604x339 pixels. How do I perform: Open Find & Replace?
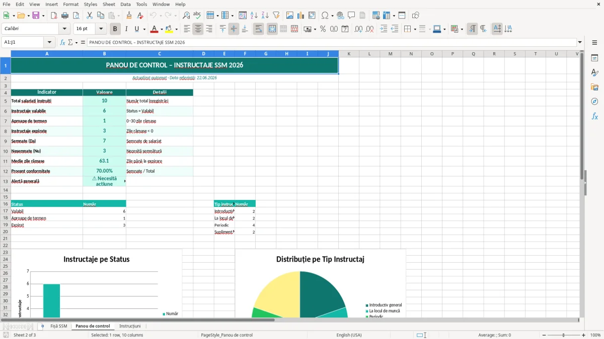click(186, 16)
